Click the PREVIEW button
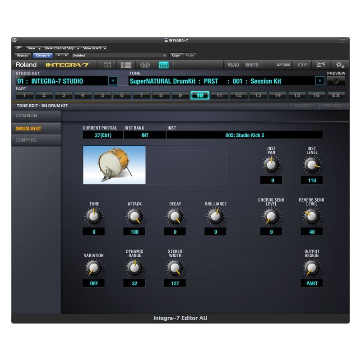This screenshot has height=361, width=361. [x=336, y=81]
